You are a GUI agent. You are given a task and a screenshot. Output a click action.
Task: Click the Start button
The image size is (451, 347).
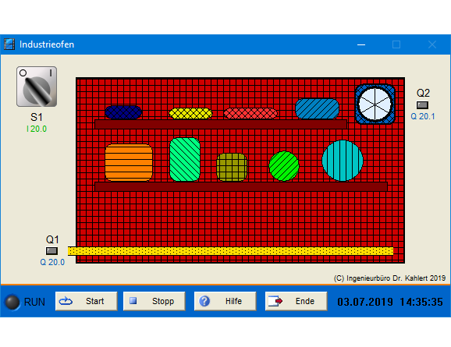tap(87, 301)
